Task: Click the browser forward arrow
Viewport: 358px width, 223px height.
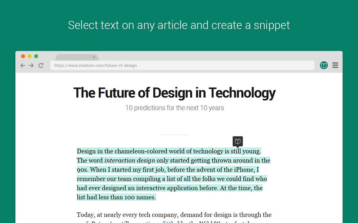Action: point(31,65)
